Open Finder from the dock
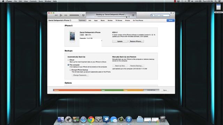The height and width of the screenshot is (125, 223). 61,119
